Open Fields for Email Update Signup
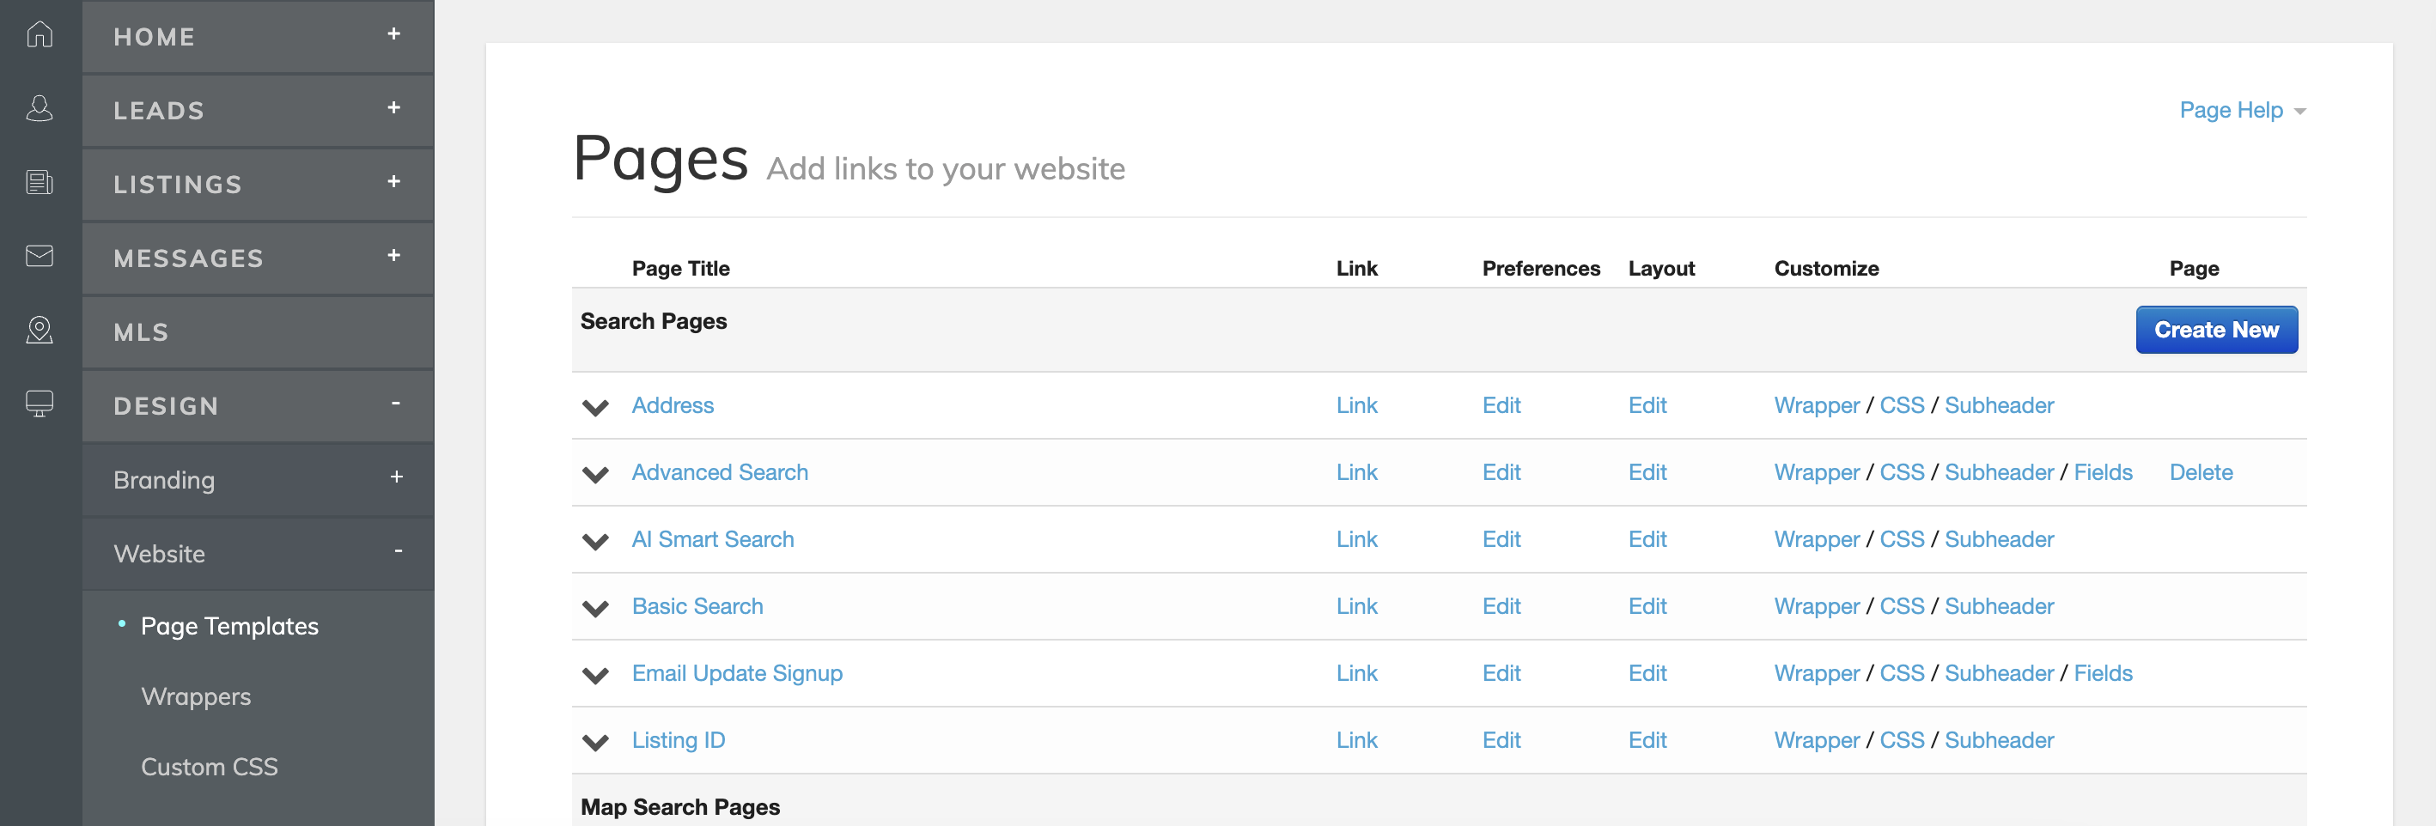This screenshot has width=2436, height=826. tap(2102, 674)
